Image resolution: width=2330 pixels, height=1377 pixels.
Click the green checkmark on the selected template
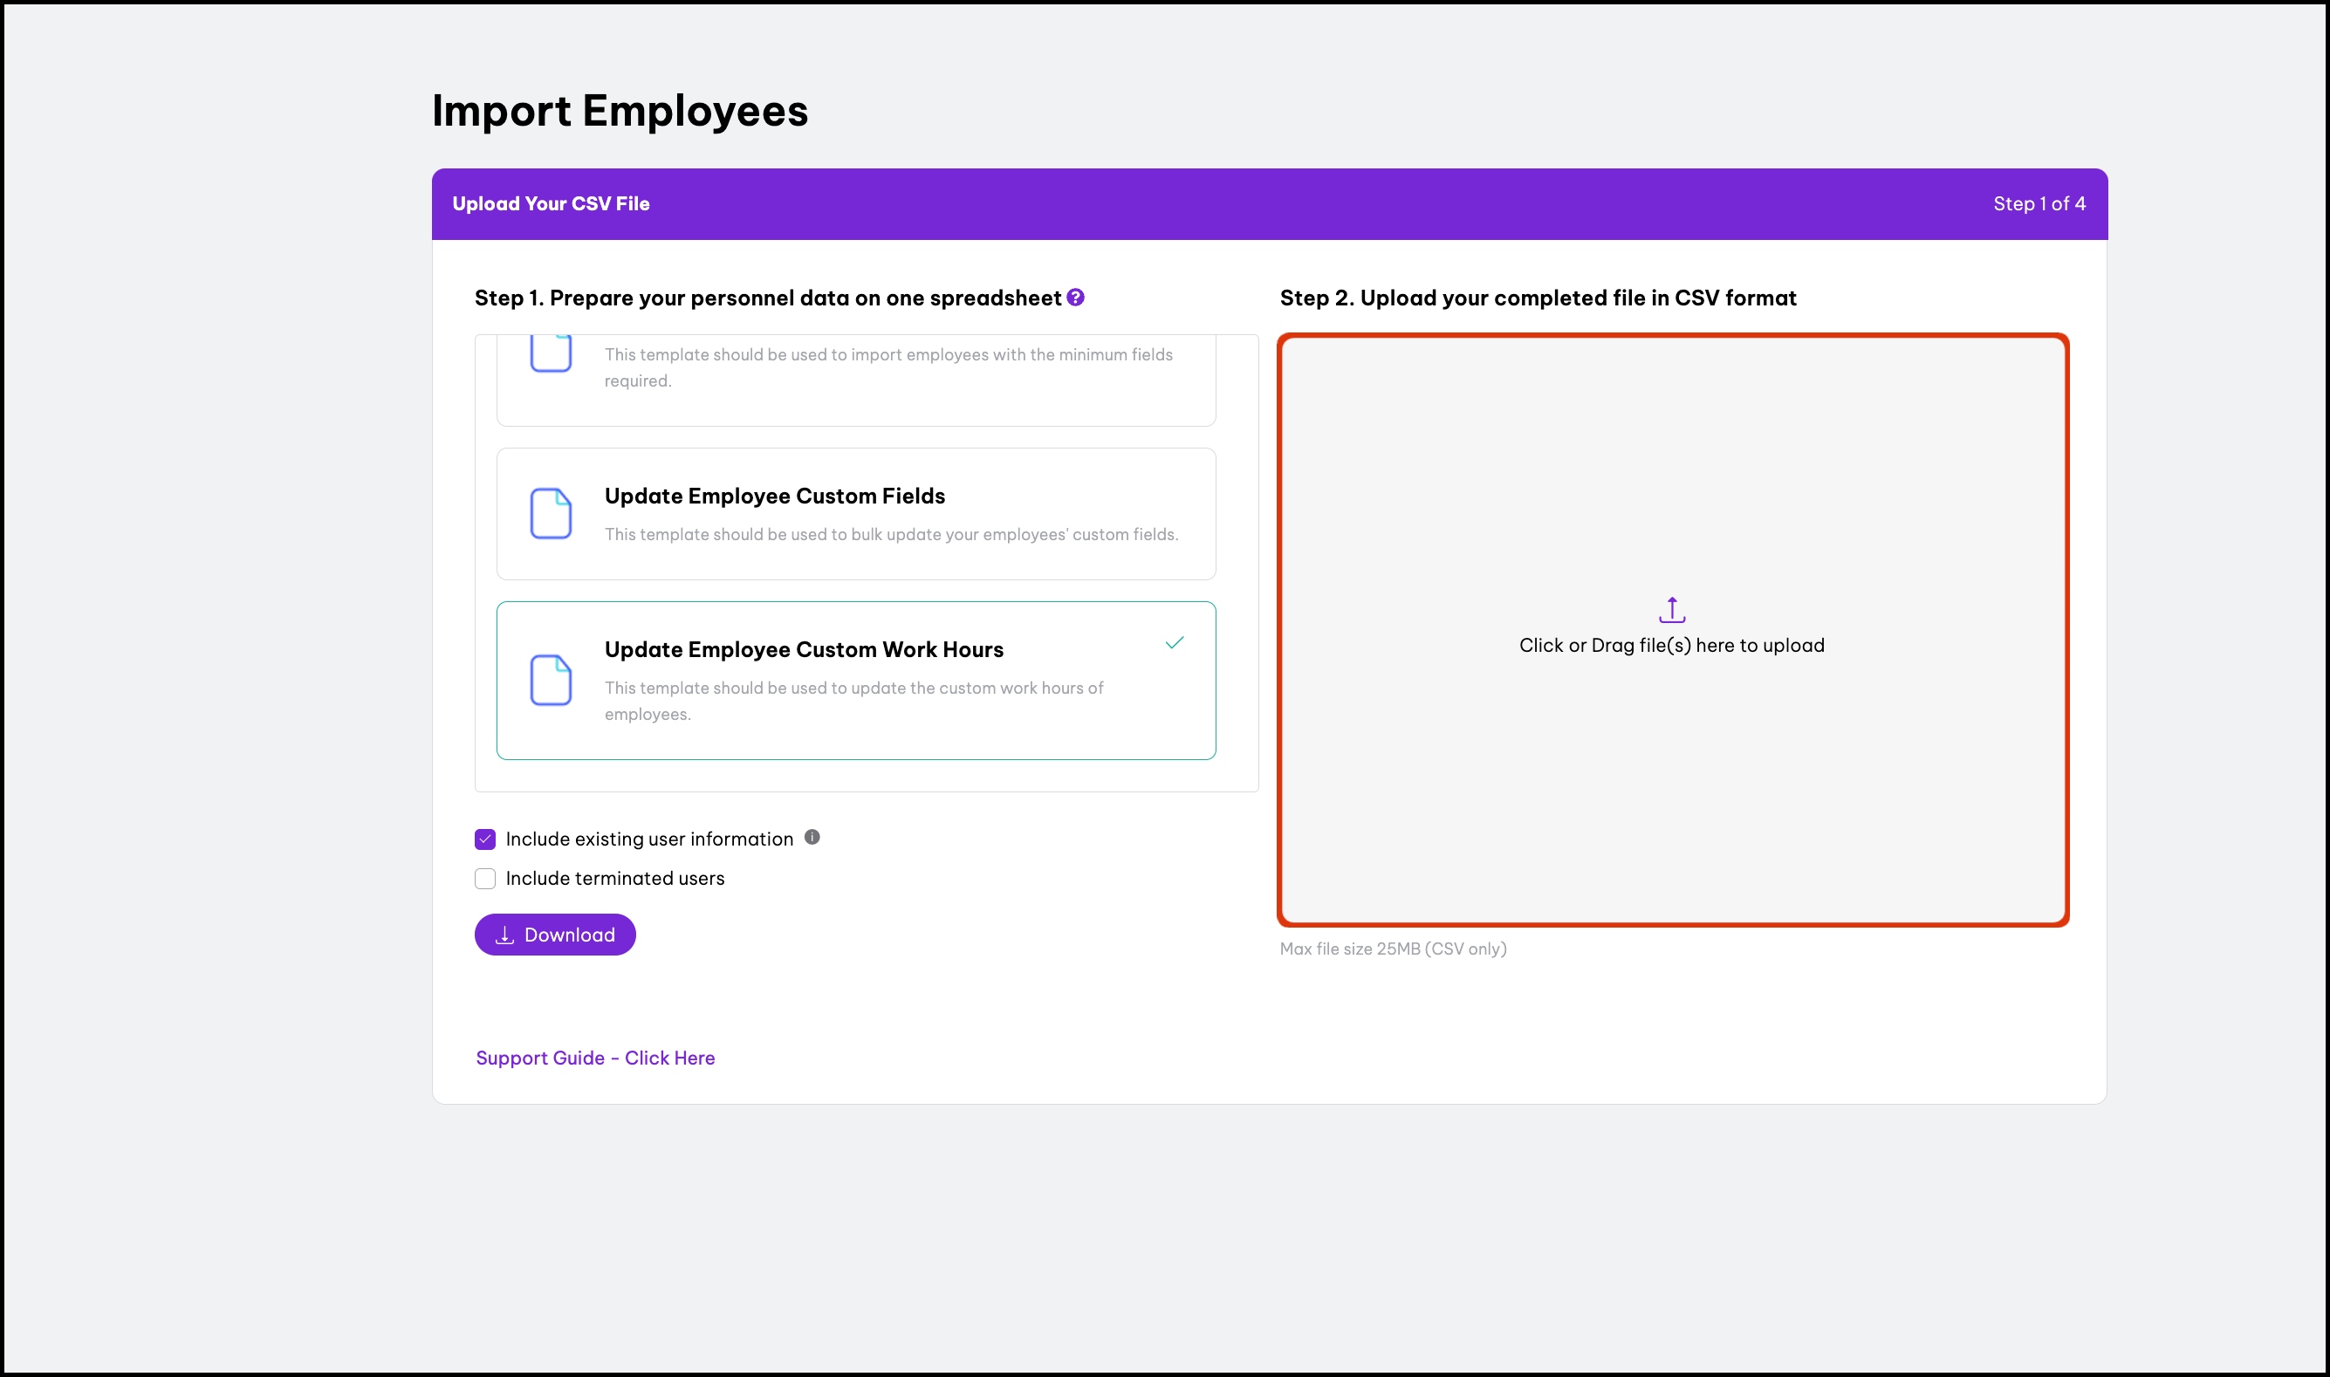click(1174, 642)
